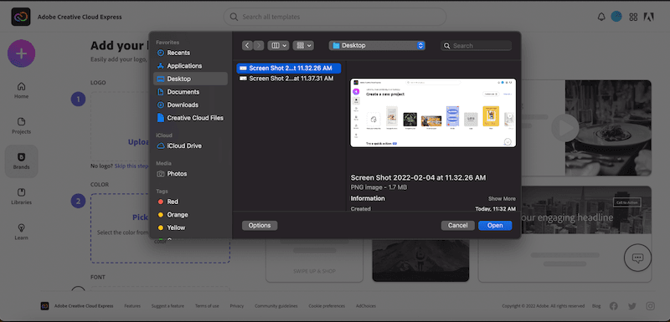
Task: Select Downloads in dialog sidebar
Action: [190, 105]
